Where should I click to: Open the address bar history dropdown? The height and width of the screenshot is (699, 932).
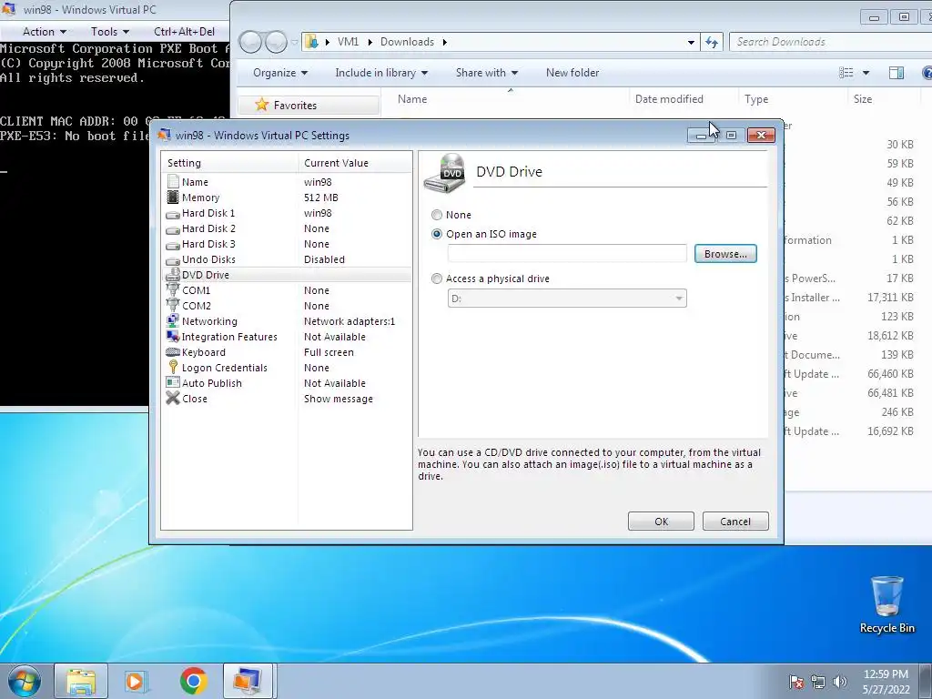(x=691, y=42)
